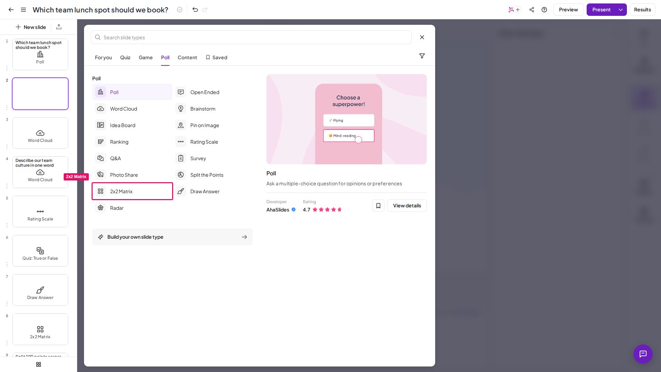661x372 pixels.
Task: Bookmark the Poll slide type
Action: click(x=378, y=206)
